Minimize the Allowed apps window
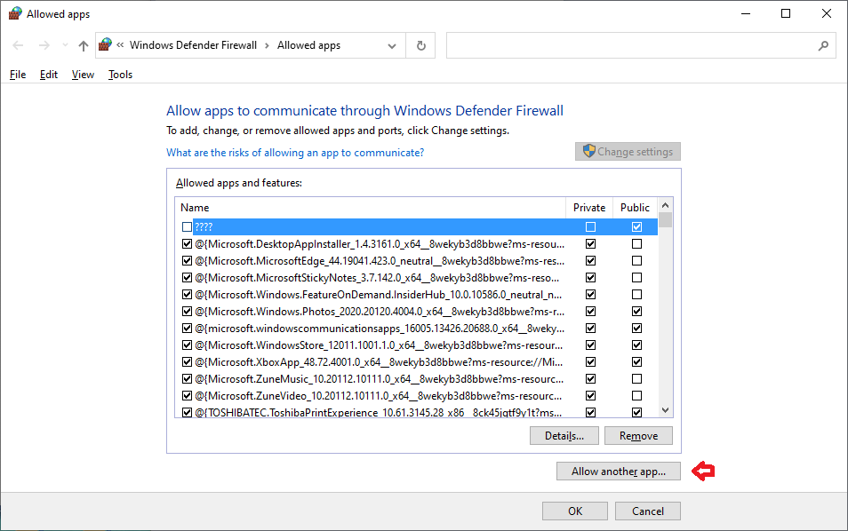The width and height of the screenshot is (848, 531). [746, 13]
